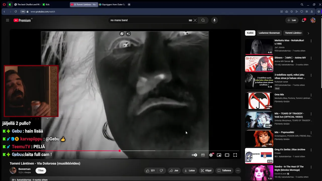Like the video with 221 likes

150,170
